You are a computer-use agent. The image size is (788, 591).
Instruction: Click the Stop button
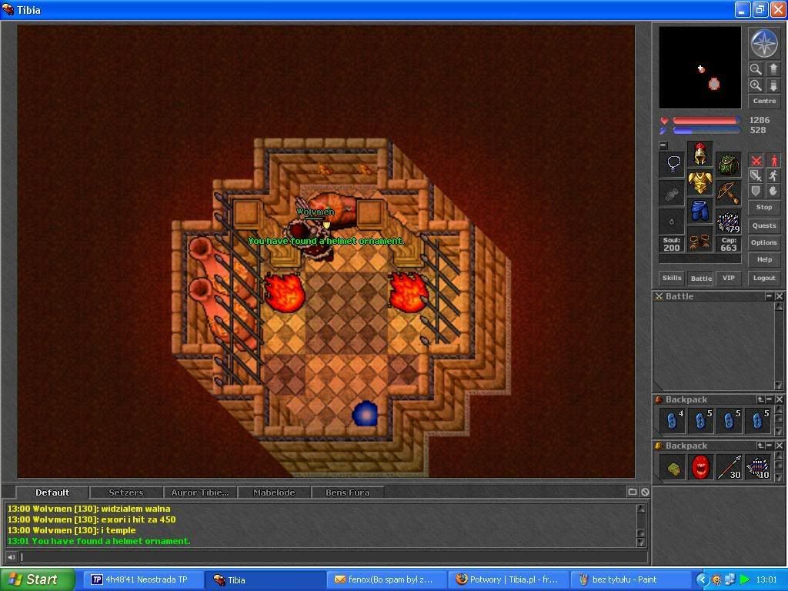[x=764, y=207]
